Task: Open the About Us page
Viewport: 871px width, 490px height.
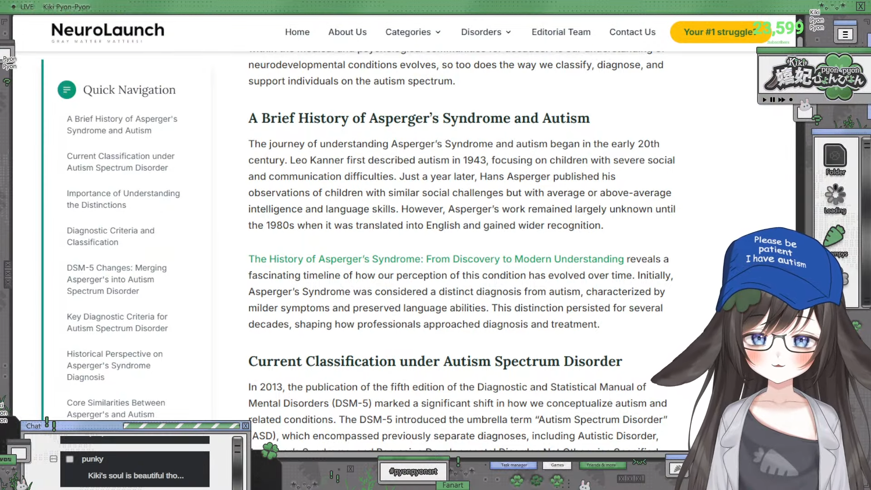Action: click(x=347, y=32)
